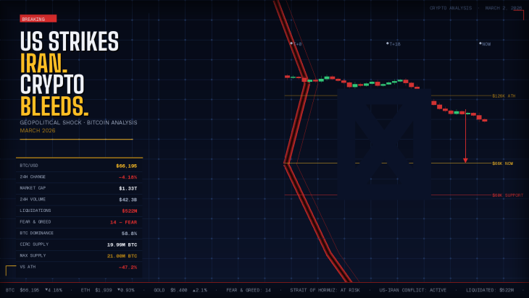Click Strait of Hormuz ticker item
The width and height of the screenshot is (529, 298).
point(325,289)
